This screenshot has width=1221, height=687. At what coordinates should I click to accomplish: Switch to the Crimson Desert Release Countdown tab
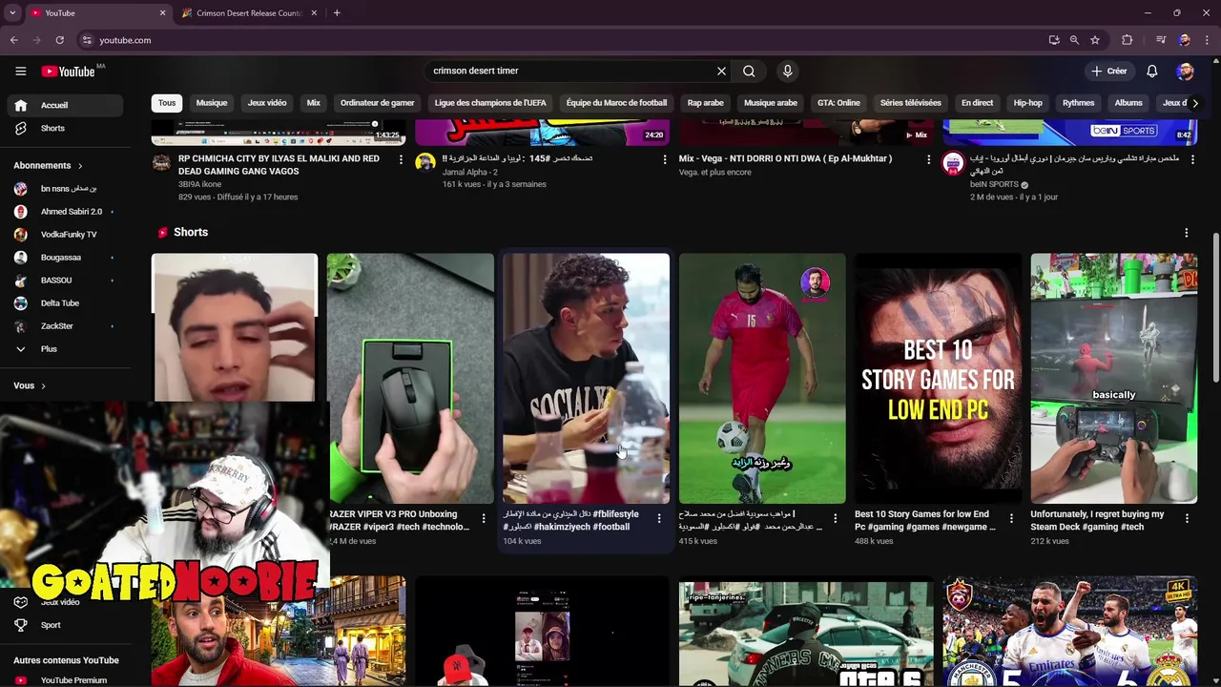[248, 13]
